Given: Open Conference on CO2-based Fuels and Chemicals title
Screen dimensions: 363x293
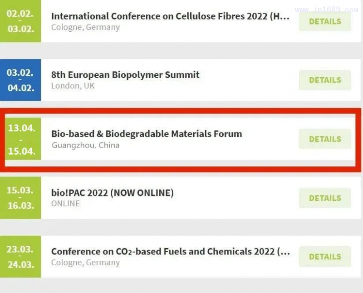Looking at the screenshot, I should click(170, 251).
